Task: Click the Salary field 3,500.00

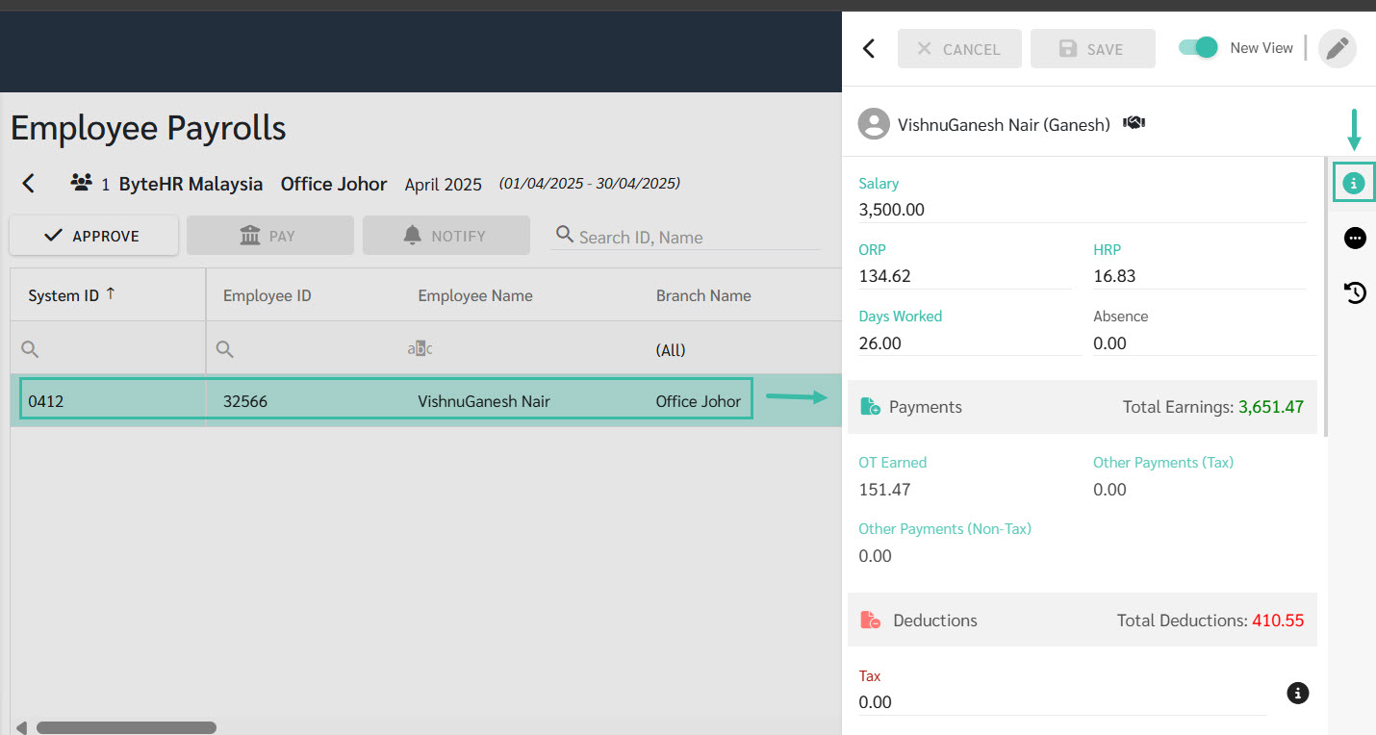Action: point(1083,210)
